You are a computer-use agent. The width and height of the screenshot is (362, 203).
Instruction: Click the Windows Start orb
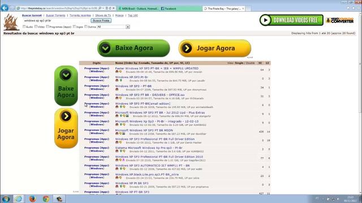pyautogui.click(x=6, y=199)
